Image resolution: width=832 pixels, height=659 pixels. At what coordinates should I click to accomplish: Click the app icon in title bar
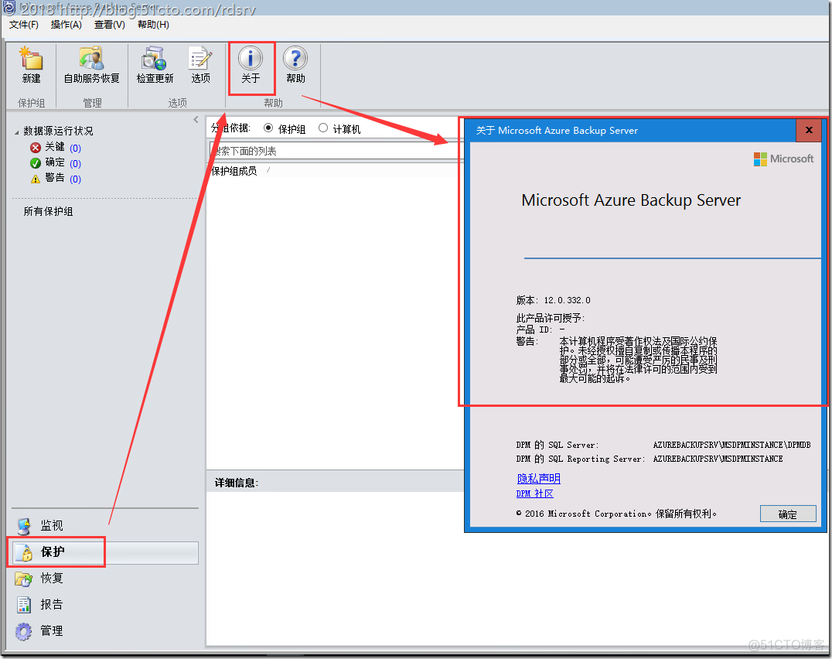click(x=9, y=8)
